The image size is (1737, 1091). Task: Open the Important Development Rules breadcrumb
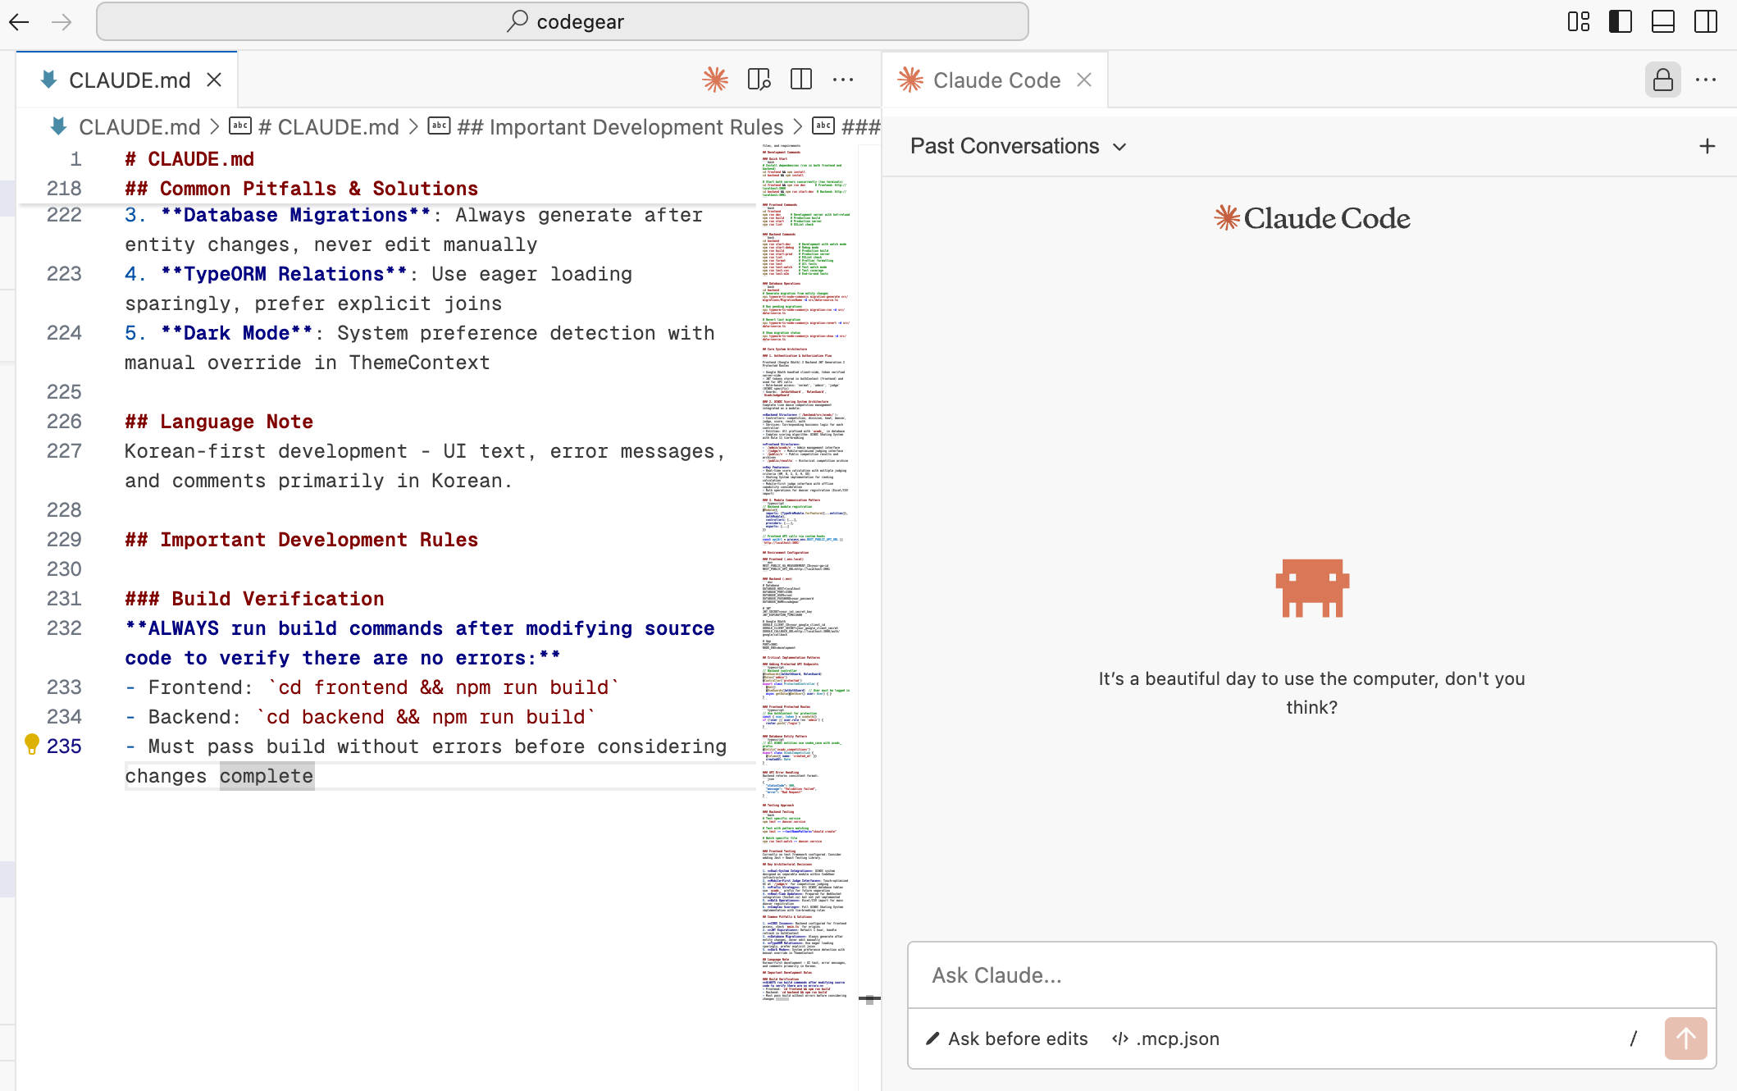pyautogui.click(x=619, y=127)
